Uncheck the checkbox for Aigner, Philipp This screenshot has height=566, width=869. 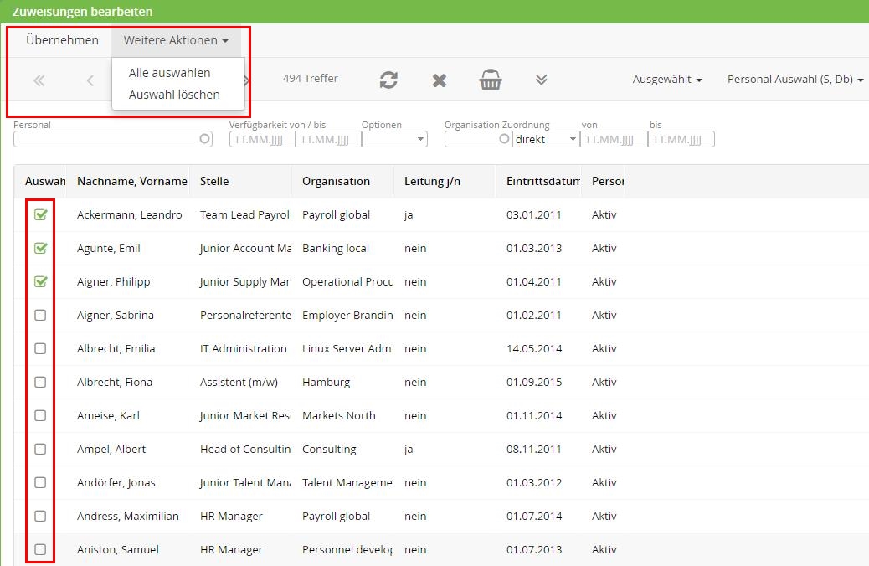[x=40, y=281]
